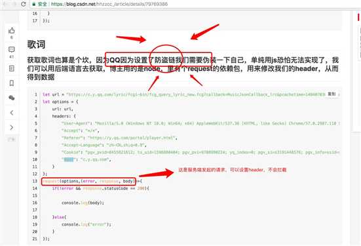Click the comment count 41
The width and height of the screenshot is (361, 246).
[x=12, y=56]
